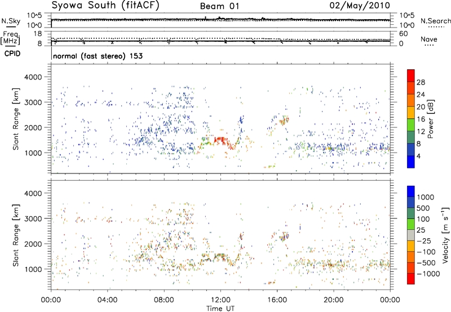
Task: Click the gray segment of velocity colorbar
Action: click(411, 235)
